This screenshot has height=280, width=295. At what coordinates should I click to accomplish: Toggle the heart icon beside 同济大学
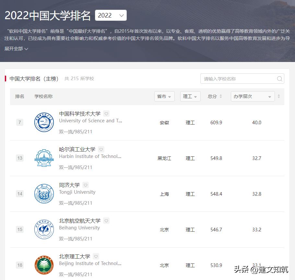85,185
